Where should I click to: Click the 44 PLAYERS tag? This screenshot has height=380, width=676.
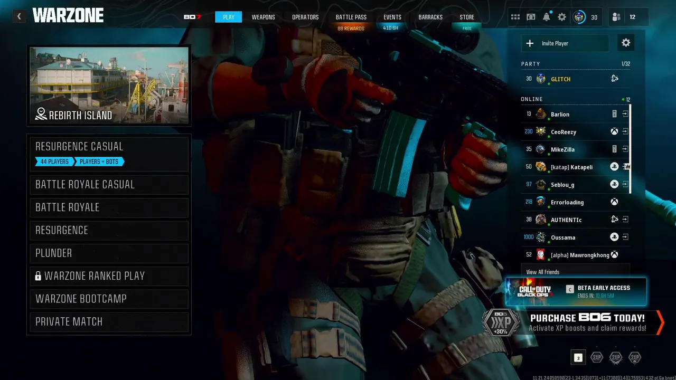click(54, 161)
